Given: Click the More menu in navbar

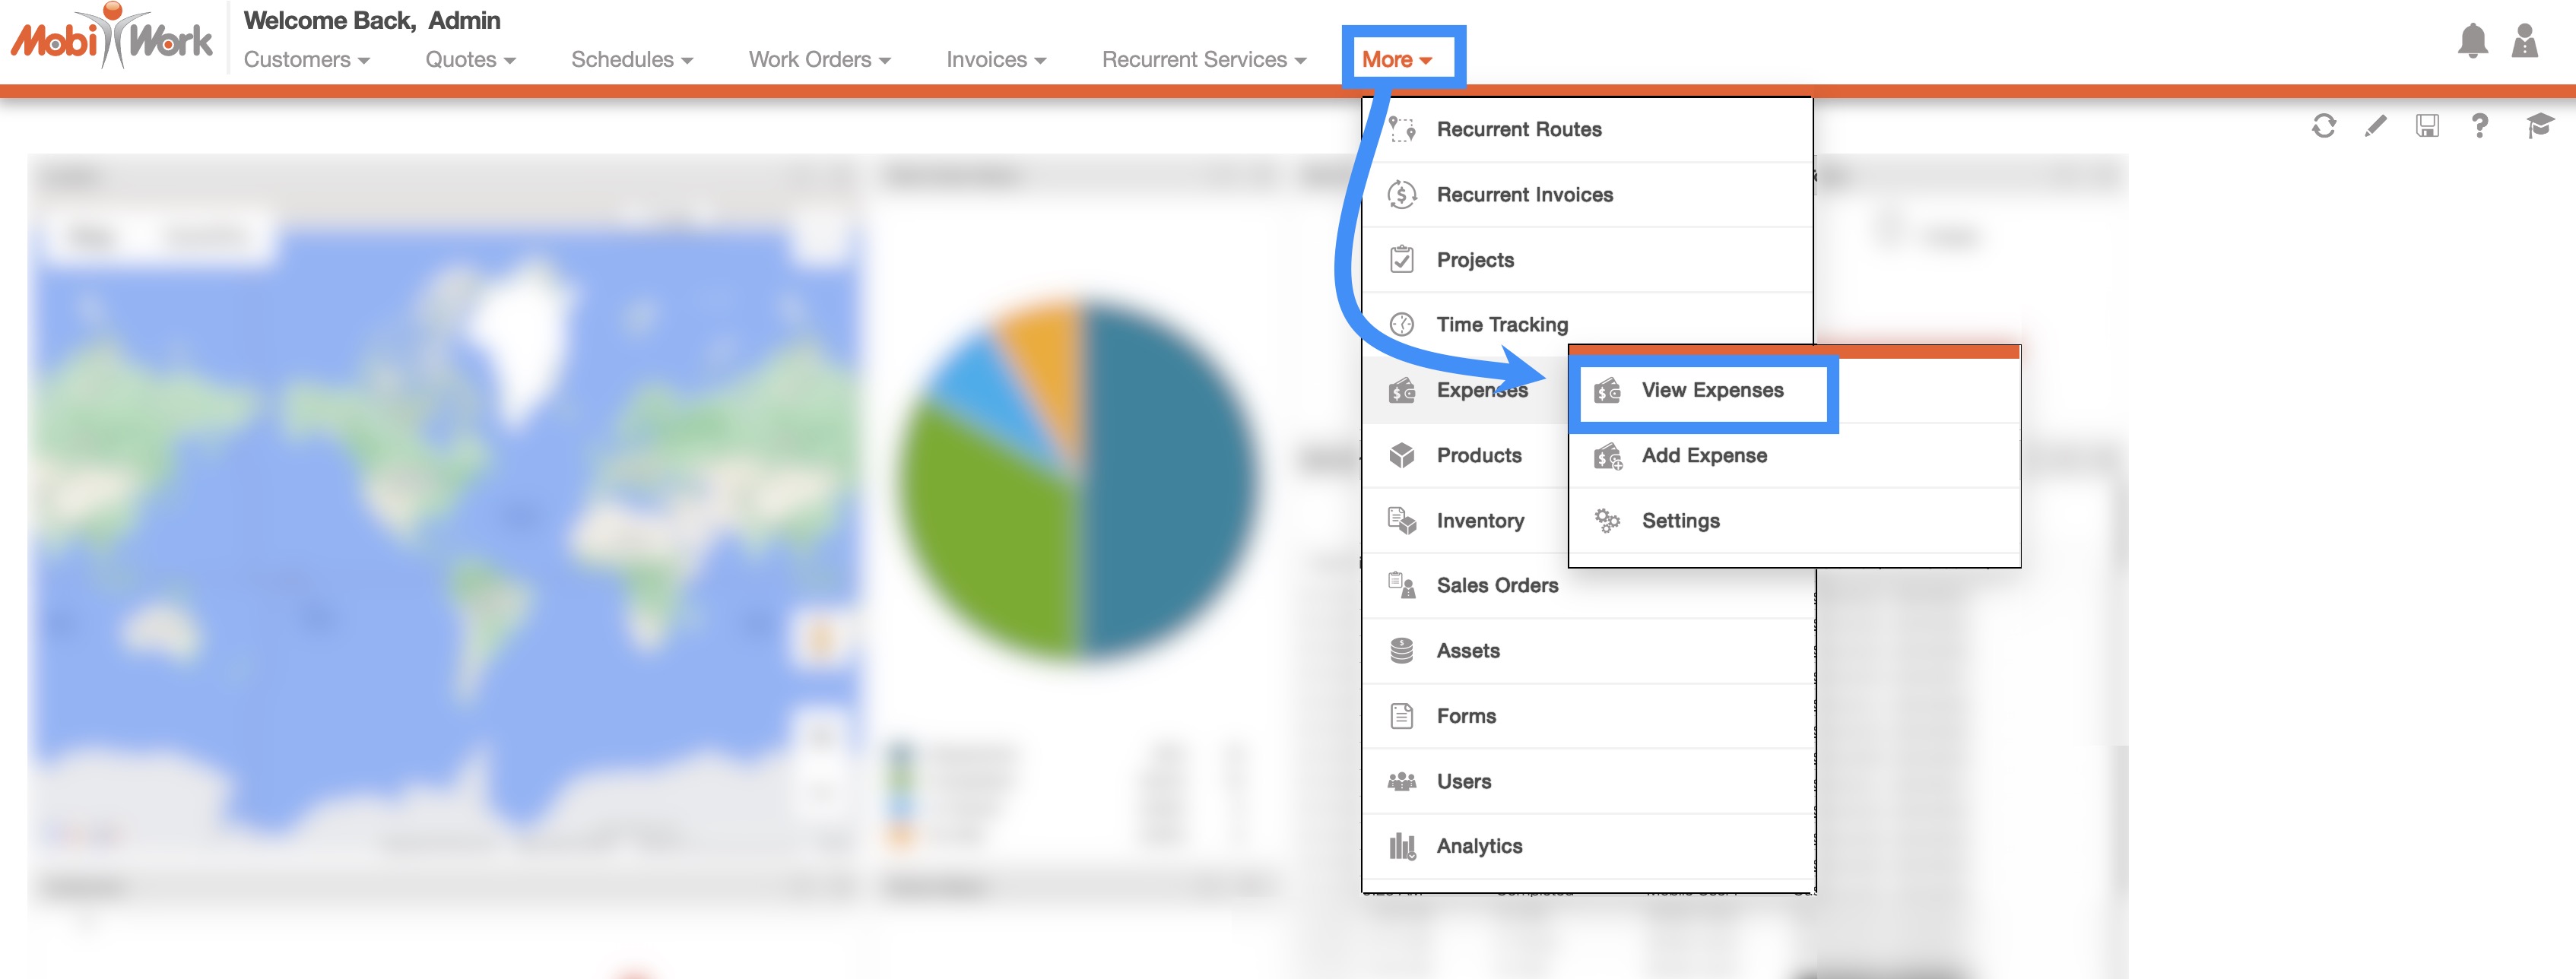Looking at the screenshot, I should pyautogui.click(x=1396, y=60).
